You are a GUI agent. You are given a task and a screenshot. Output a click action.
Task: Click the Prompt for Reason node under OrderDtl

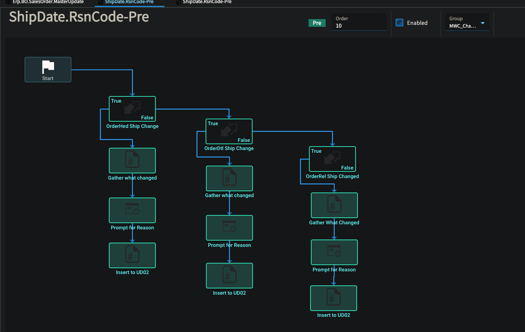pos(229,228)
